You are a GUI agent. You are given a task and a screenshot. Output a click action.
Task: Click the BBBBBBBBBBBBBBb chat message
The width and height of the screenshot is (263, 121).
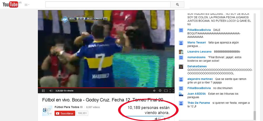tap(227, 51)
